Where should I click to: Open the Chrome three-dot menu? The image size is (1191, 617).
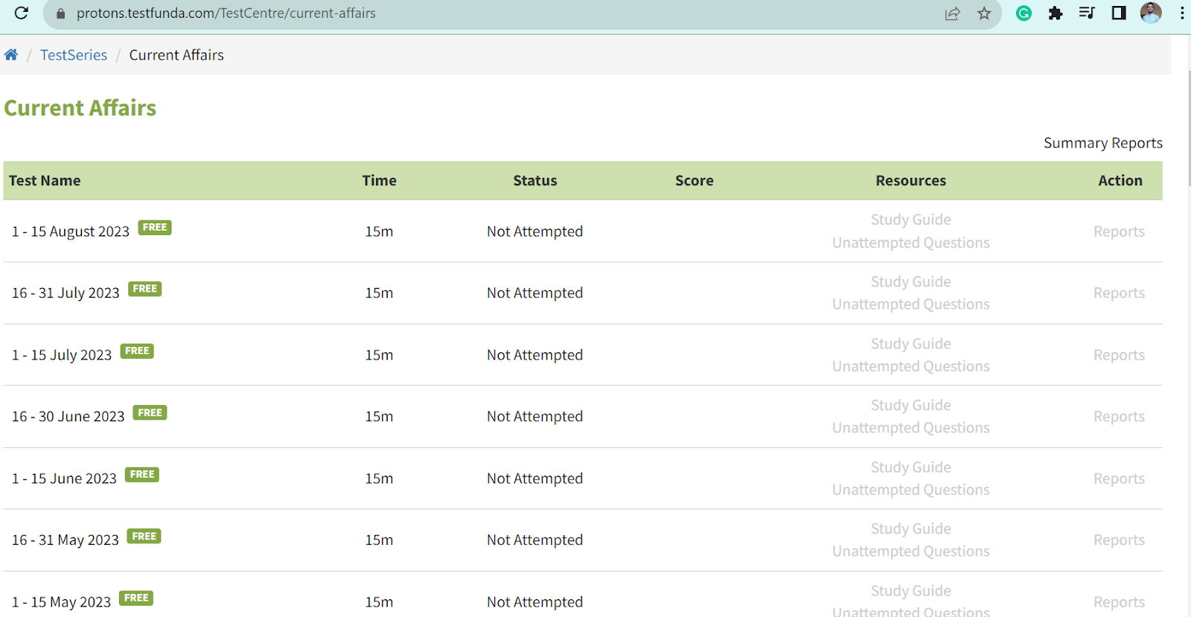[x=1182, y=13]
